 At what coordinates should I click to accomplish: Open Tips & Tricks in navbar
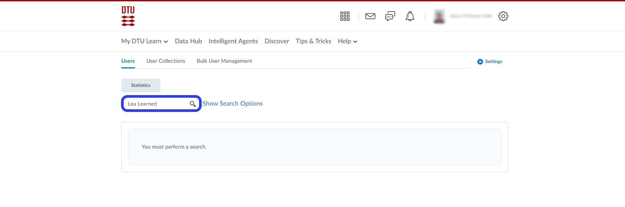coord(313,41)
